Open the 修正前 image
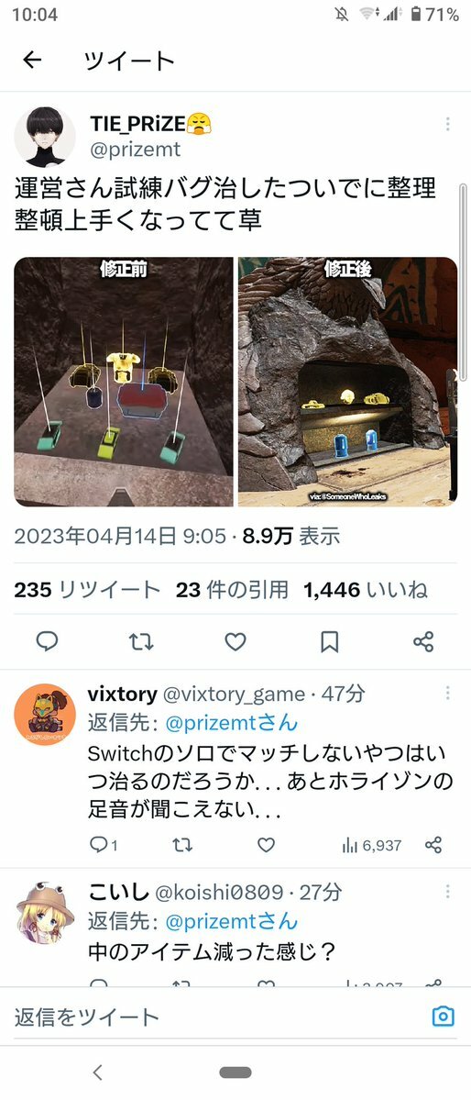 pos(124,382)
